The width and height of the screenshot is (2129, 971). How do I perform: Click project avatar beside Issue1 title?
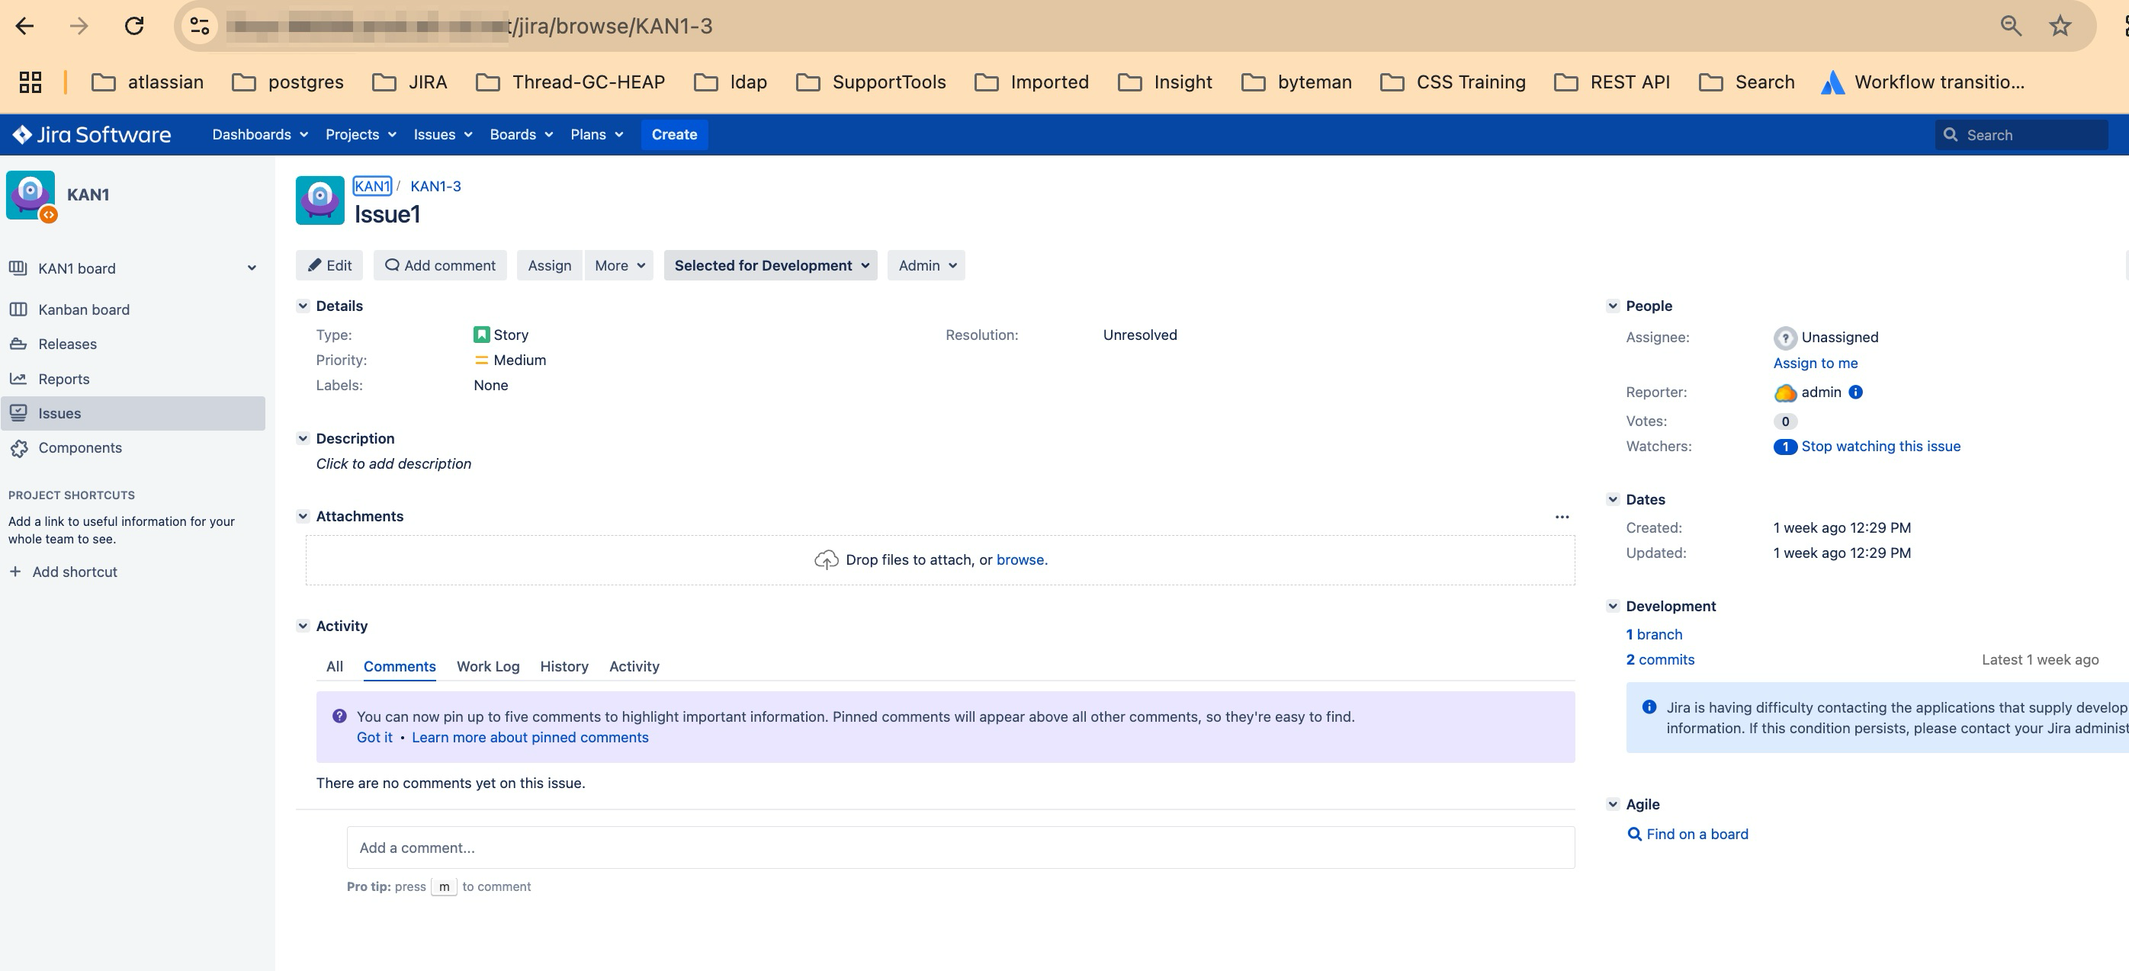click(x=320, y=200)
